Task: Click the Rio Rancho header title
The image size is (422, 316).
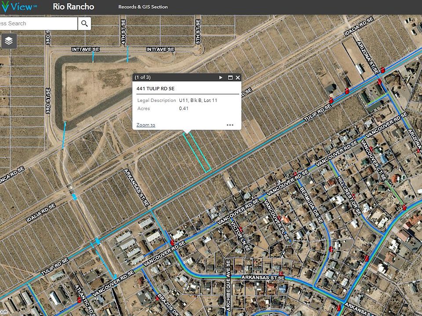Action: [x=73, y=7]
